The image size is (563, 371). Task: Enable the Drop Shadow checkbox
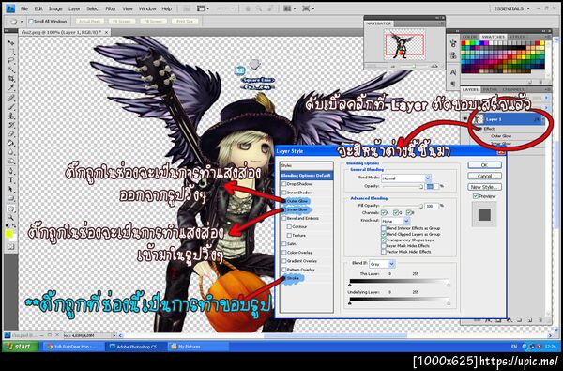click(x=284, y=184)
